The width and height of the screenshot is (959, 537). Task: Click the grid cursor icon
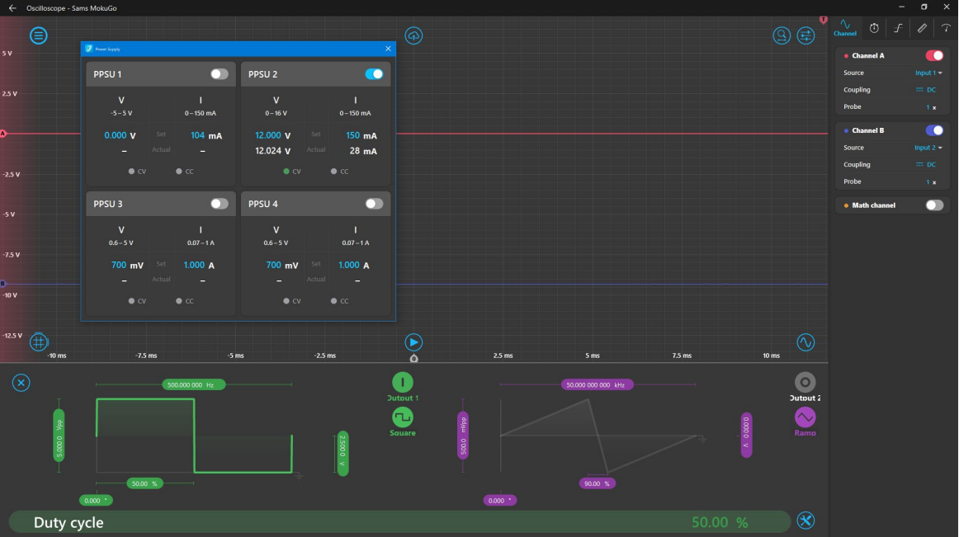(x=39, y=342)
